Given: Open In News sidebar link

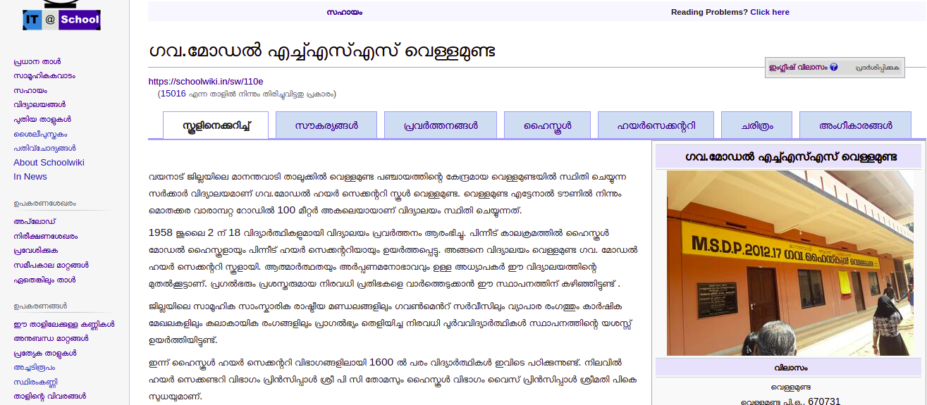Looking at the screenshot, I should click(x=30, y=177).
